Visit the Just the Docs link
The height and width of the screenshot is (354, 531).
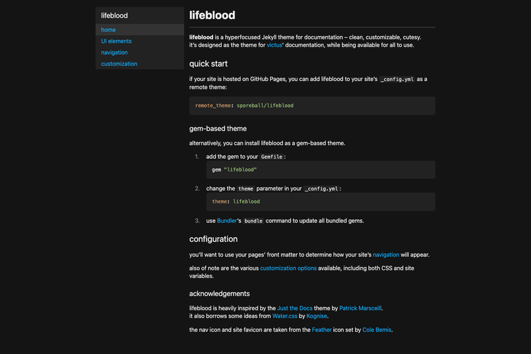pyautogui.click(x=295, y=308)
